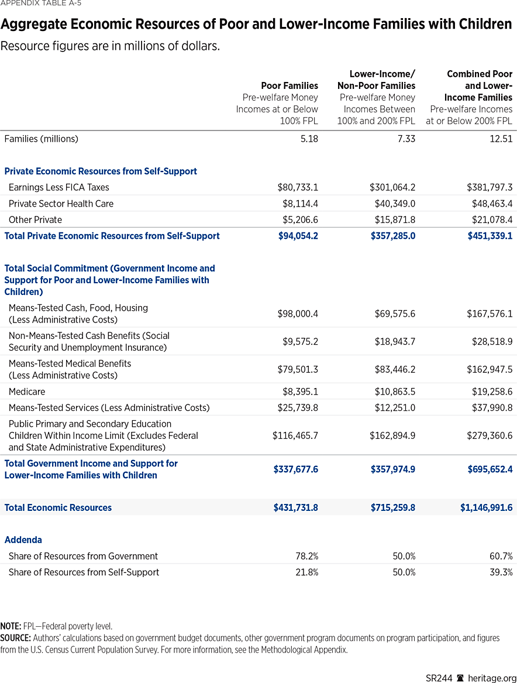The image size is (517, 683).
Task: Select the Families (millions) row label
Action: 41,139
